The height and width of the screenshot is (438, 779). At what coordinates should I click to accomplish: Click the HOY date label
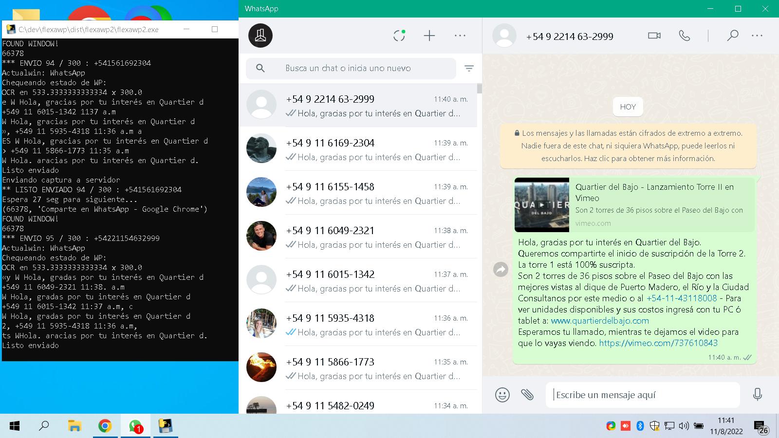pyautogui.click(x=628, y=107)
